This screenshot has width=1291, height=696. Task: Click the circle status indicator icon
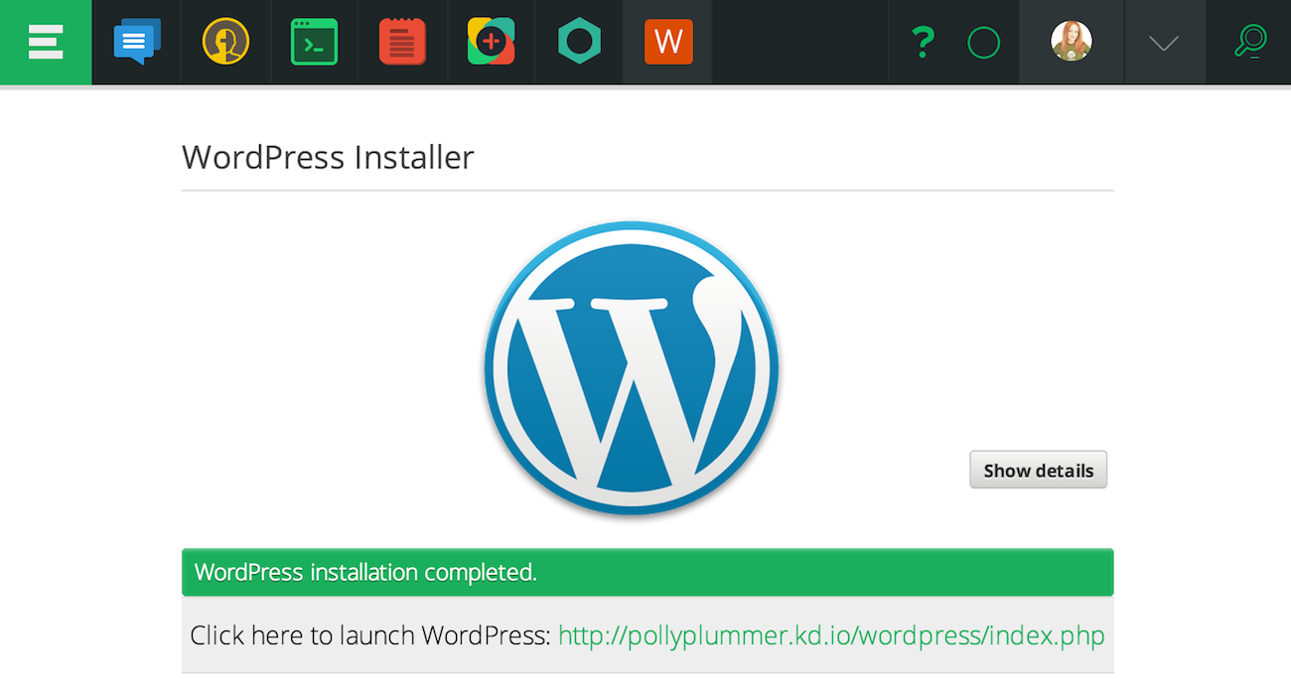point(983,42)
